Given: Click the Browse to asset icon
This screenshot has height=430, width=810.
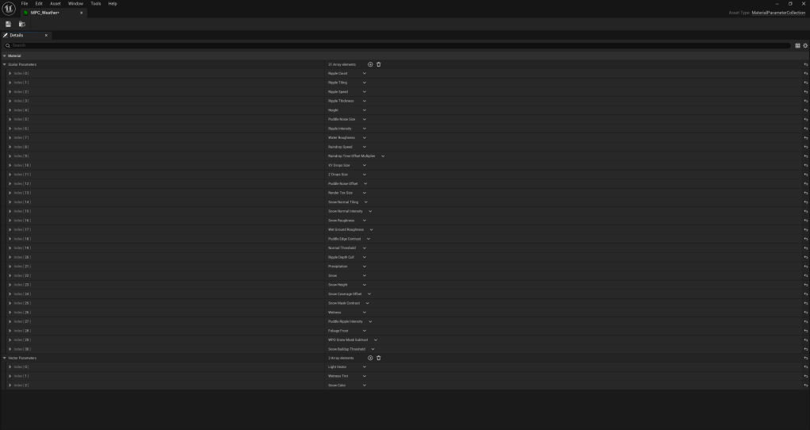Looking at the screenshot, I should pos(21,24).
